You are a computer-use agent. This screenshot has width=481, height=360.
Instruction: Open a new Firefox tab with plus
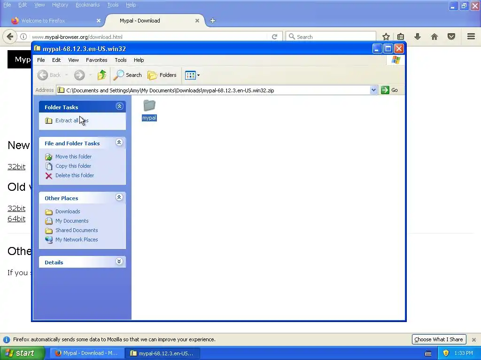(x=213, y=21)
